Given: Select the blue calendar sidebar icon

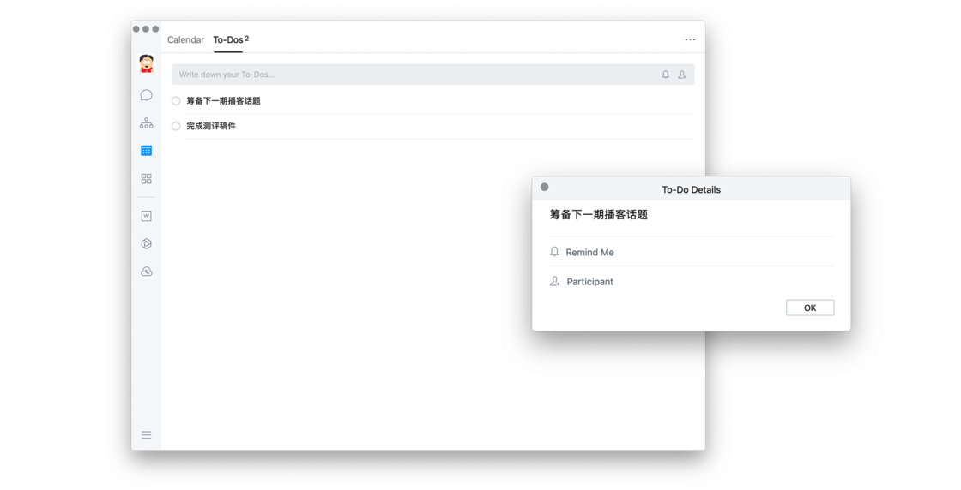Looking at the screenshot, I should coord(146,151).
